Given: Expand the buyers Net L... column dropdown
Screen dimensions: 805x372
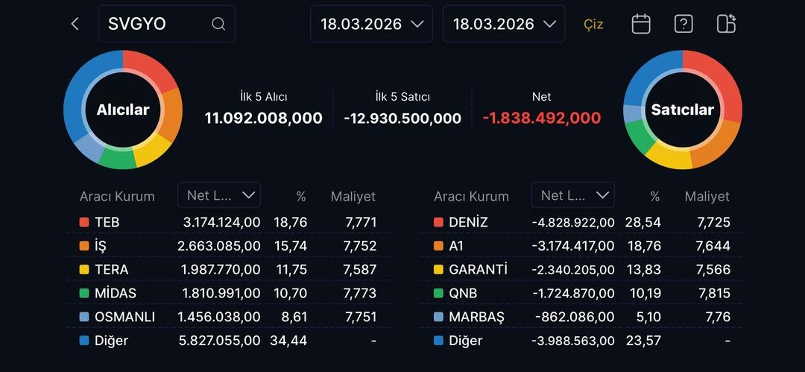Looking at the screenshot, I should 219,195.
